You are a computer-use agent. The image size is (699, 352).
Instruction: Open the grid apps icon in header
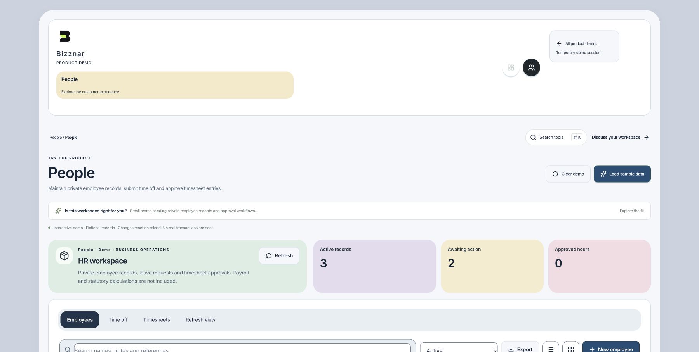[x=511, y=67]
